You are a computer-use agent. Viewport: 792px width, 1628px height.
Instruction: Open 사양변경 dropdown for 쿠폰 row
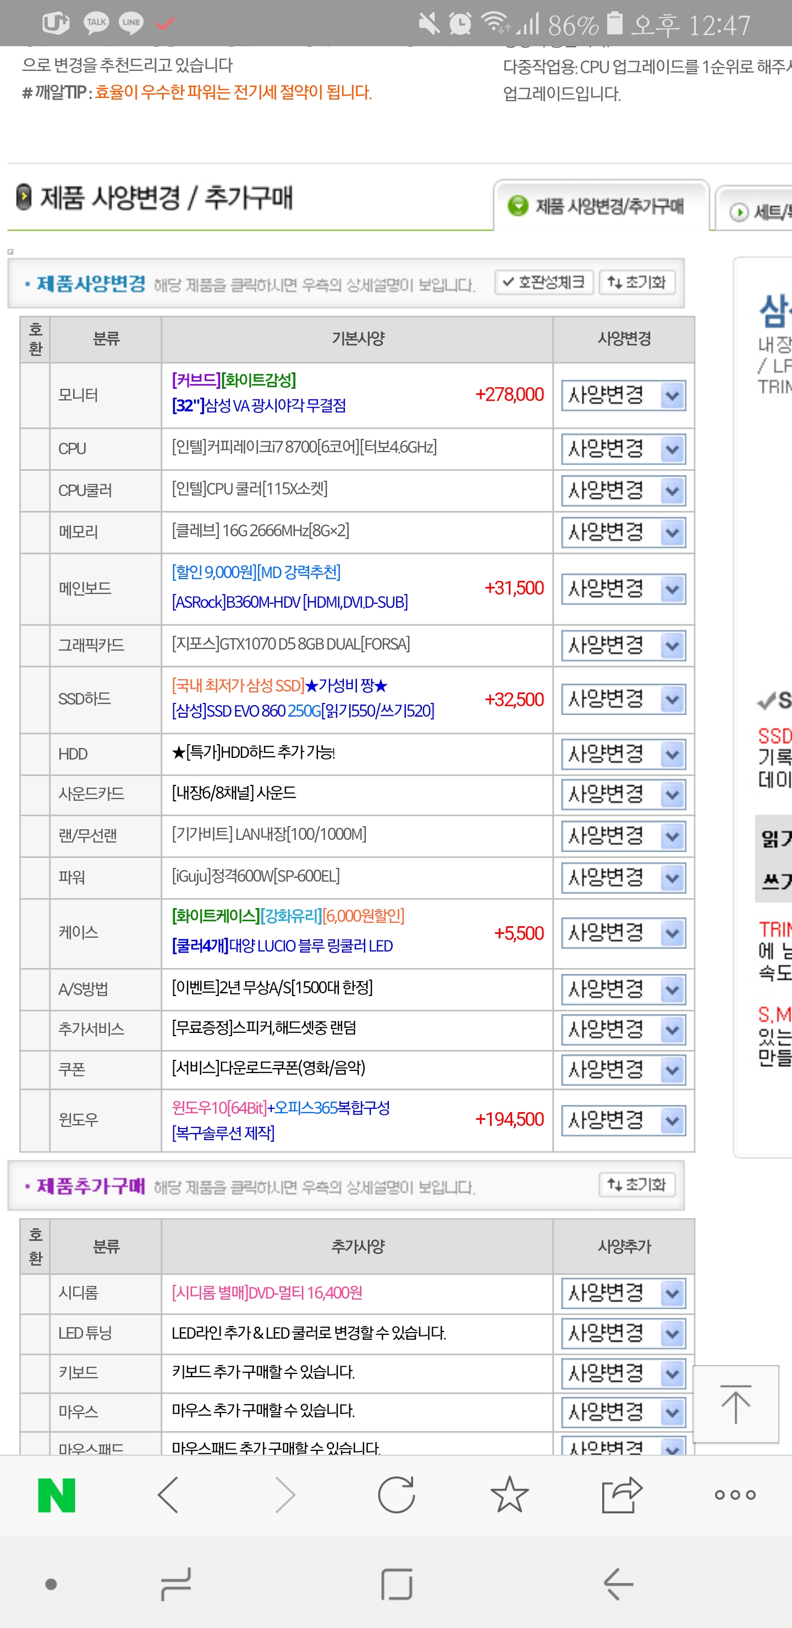[624, 1070]
